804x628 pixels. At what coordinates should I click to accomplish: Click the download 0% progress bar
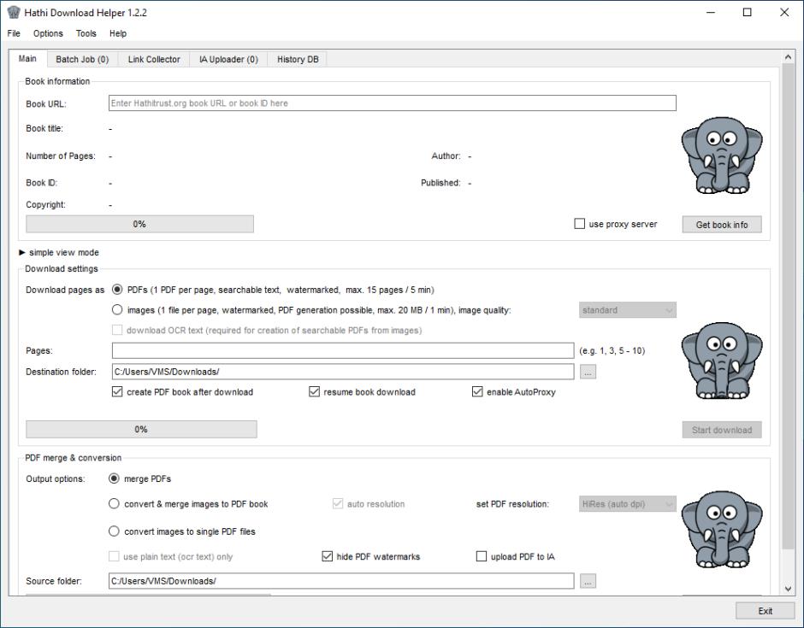click(x=141, y=429)
